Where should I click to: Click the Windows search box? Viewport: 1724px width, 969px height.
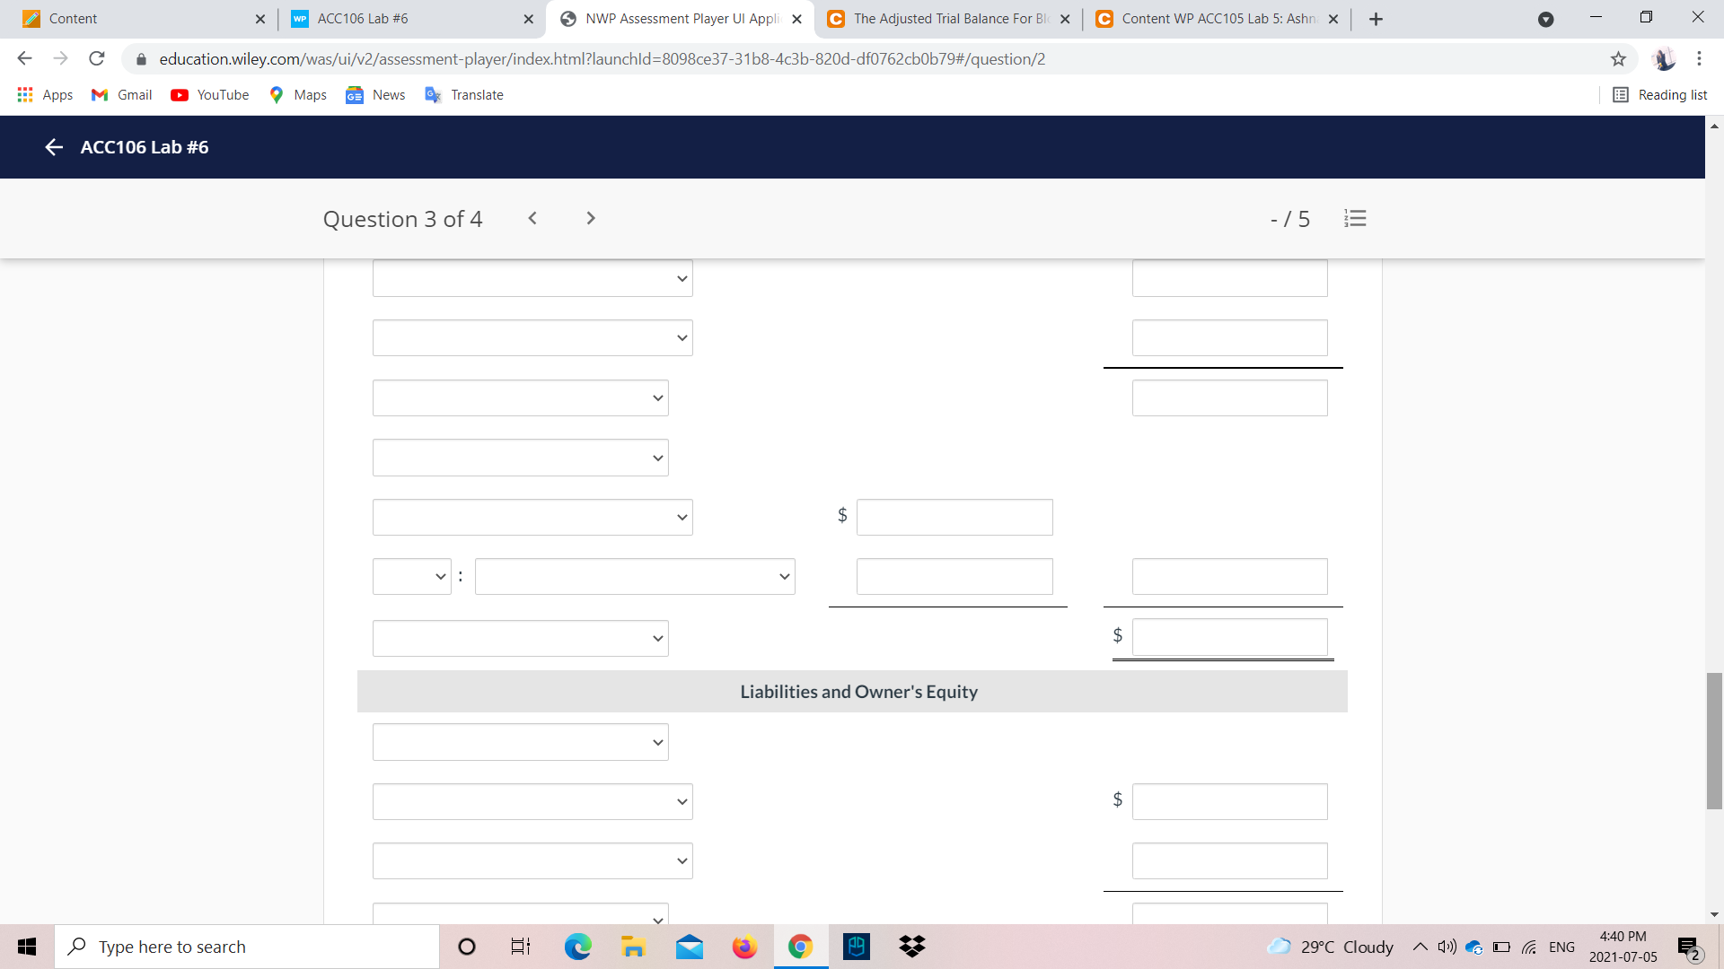[247, 947]
